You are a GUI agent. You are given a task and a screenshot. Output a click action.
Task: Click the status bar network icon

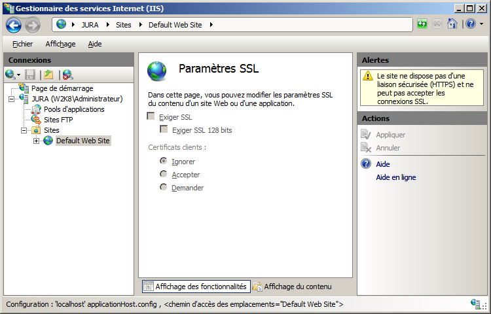click(x=476, y=304)
